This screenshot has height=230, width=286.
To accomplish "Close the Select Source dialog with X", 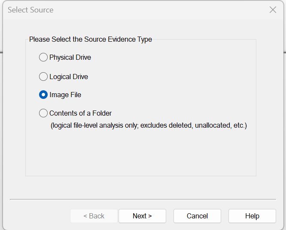I will (x=273, y=10).
